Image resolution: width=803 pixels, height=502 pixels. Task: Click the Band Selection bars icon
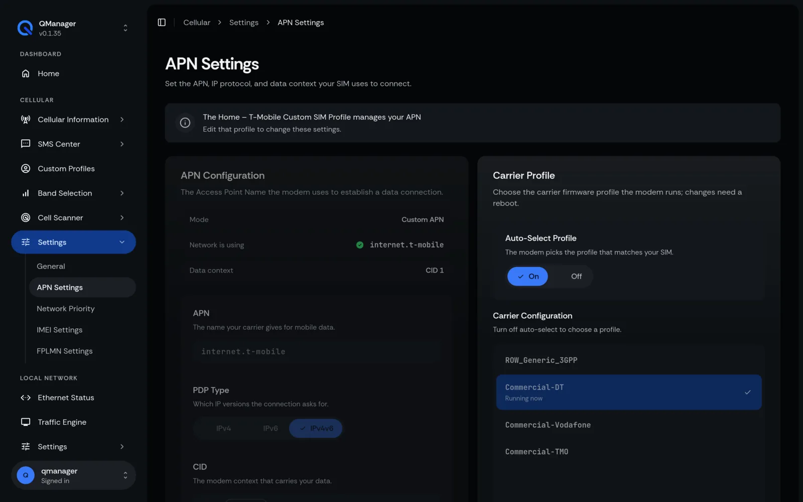(26, 193)
